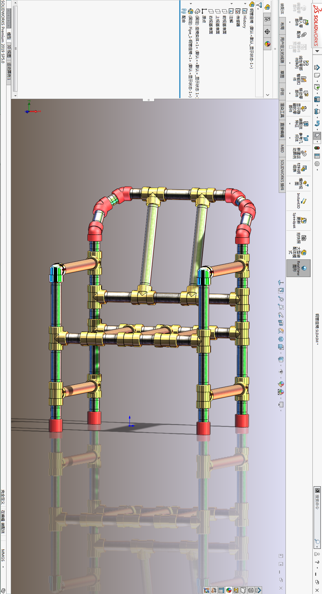
Task: Click the Print icon
Action: 317,111
